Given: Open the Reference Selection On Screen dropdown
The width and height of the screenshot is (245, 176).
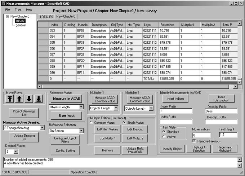Looking at the screenshot, I should [x=81, y=131].
